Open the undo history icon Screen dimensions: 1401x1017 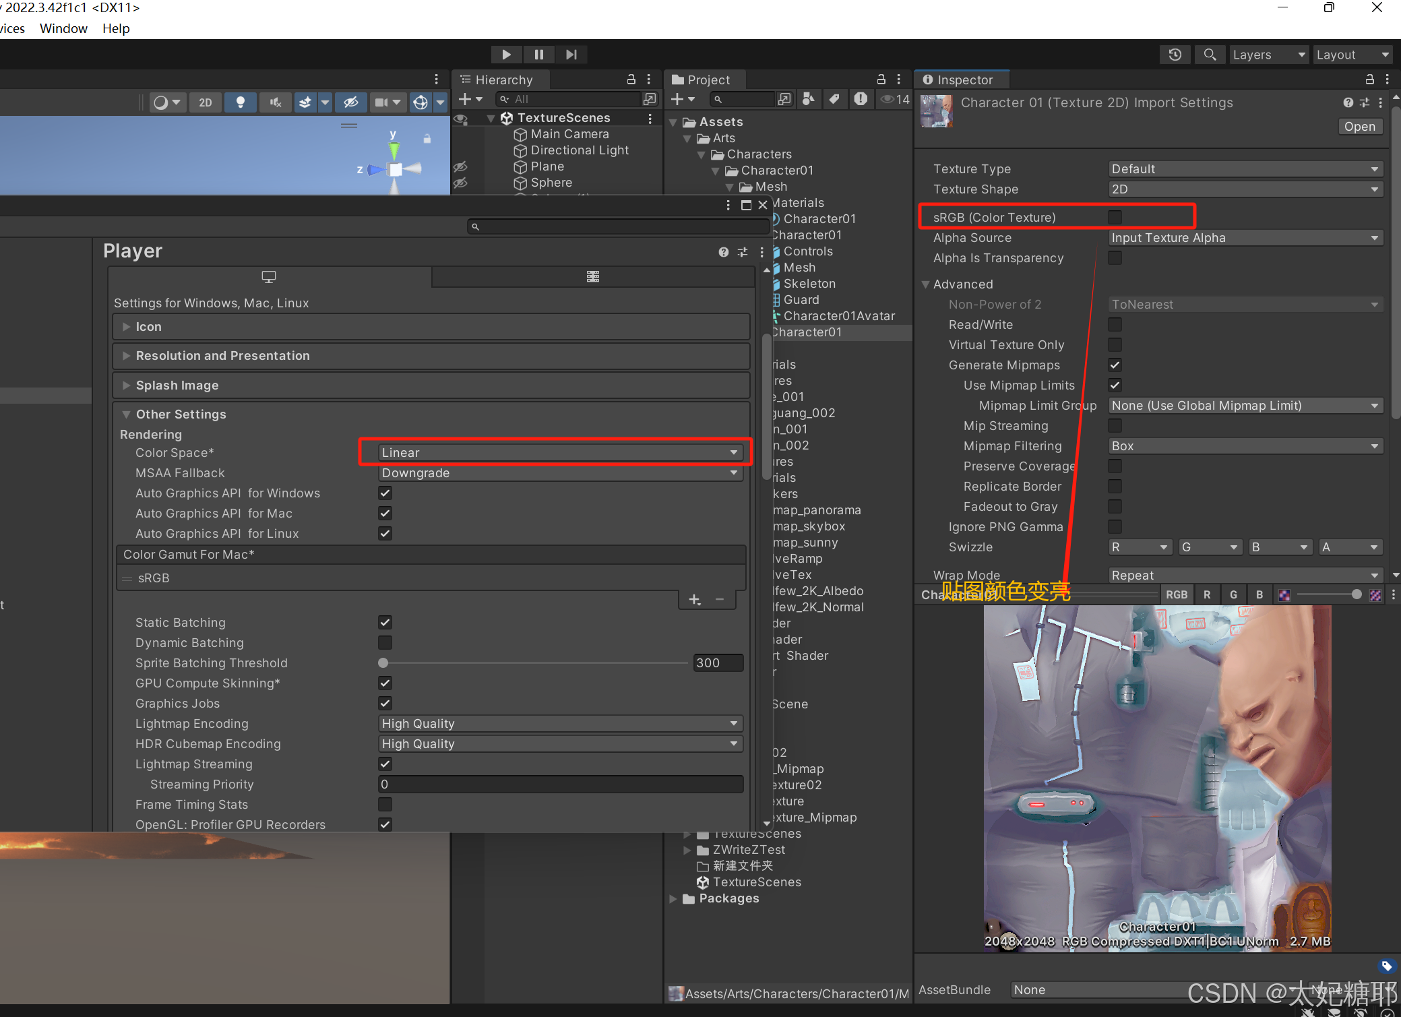pos(1175,55)
